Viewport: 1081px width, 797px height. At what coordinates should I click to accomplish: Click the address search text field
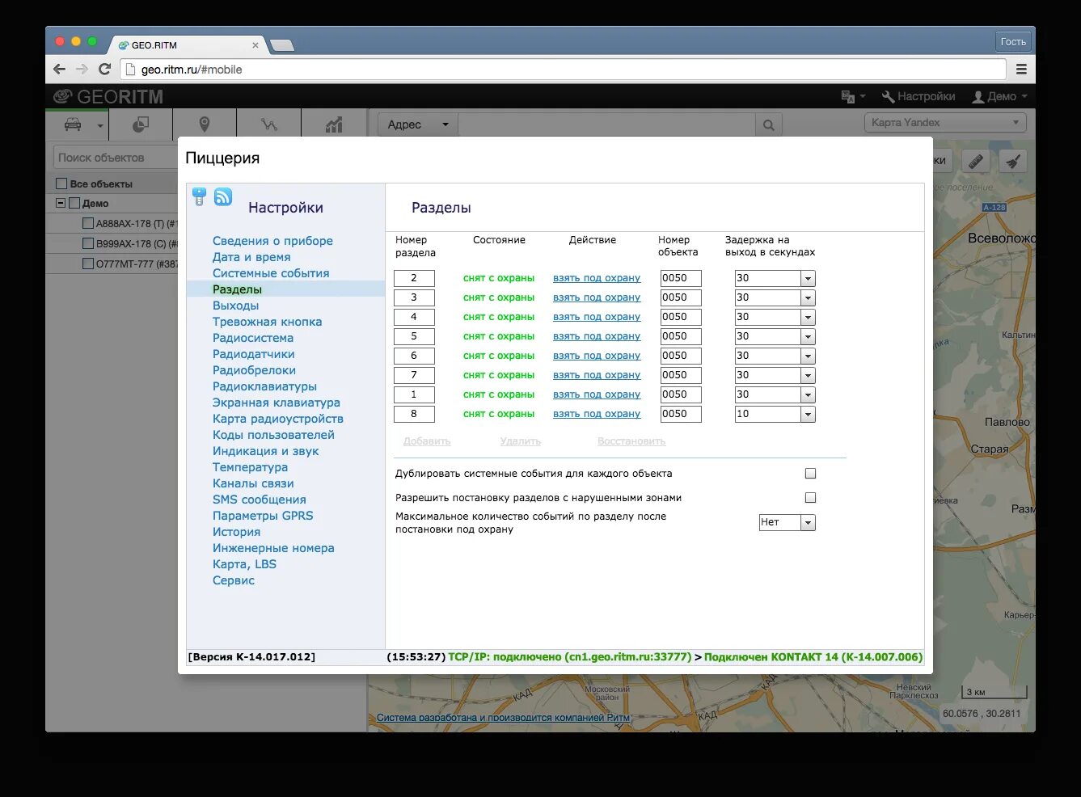click(606, 124)
